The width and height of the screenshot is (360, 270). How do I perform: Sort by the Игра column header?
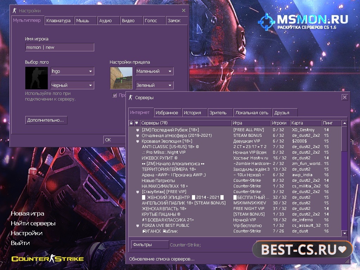251,123
